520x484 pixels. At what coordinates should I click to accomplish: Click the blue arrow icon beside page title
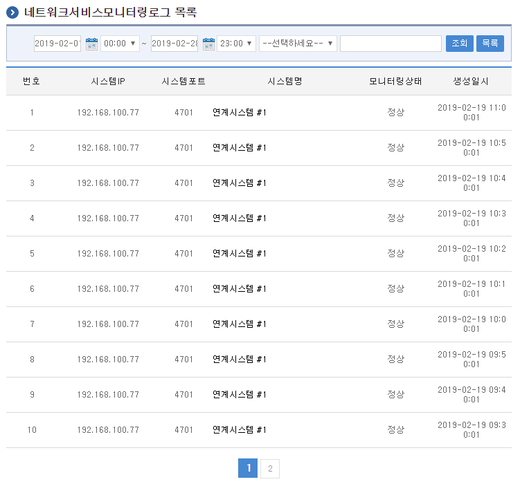pos(12,12)
